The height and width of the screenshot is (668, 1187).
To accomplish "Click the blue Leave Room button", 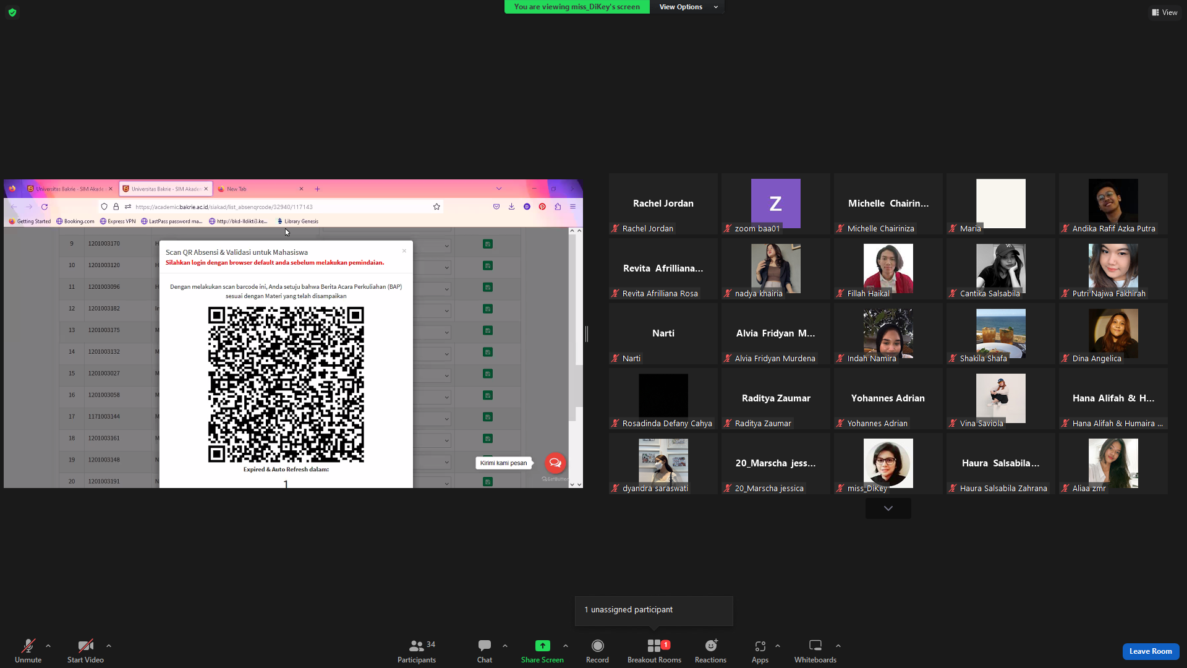I will pyautogui.click(x=1151, y=651).
